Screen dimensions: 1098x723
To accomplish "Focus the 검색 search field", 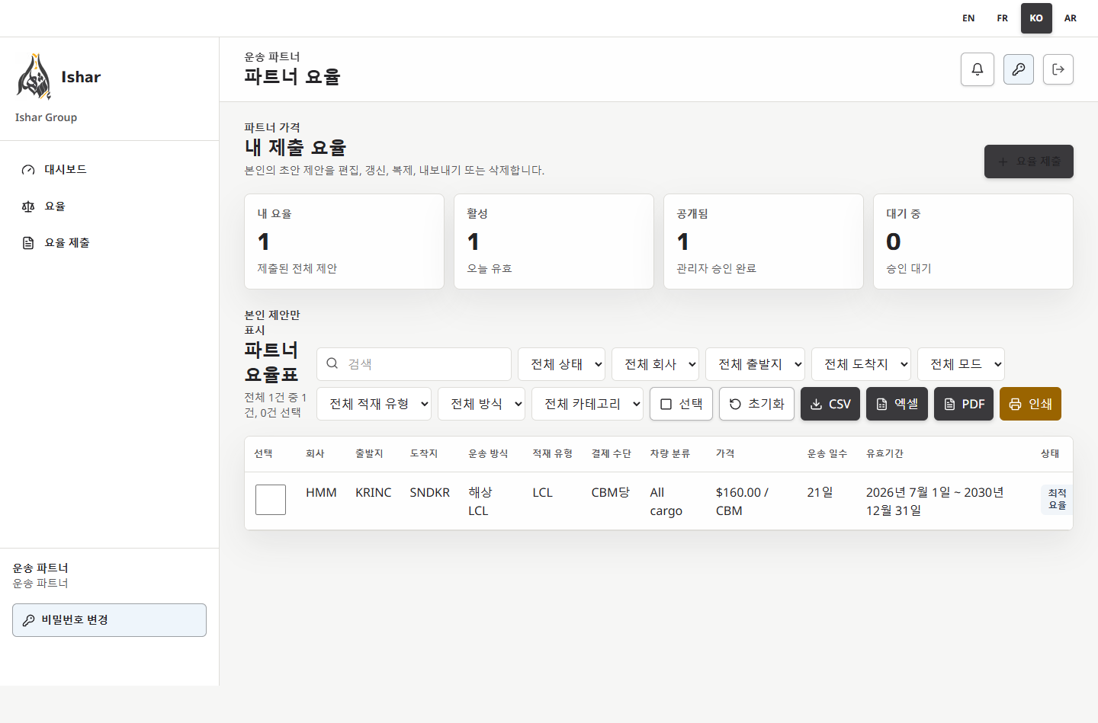I will click(414, 364).
